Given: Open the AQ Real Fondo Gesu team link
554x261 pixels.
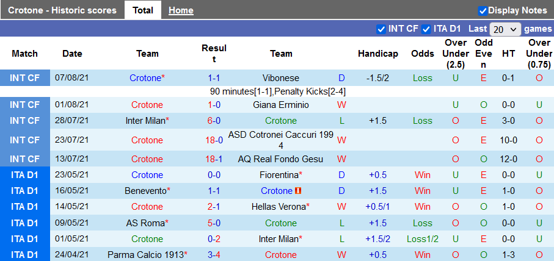Looking at the screenshot, I should (x=281, y=159).
